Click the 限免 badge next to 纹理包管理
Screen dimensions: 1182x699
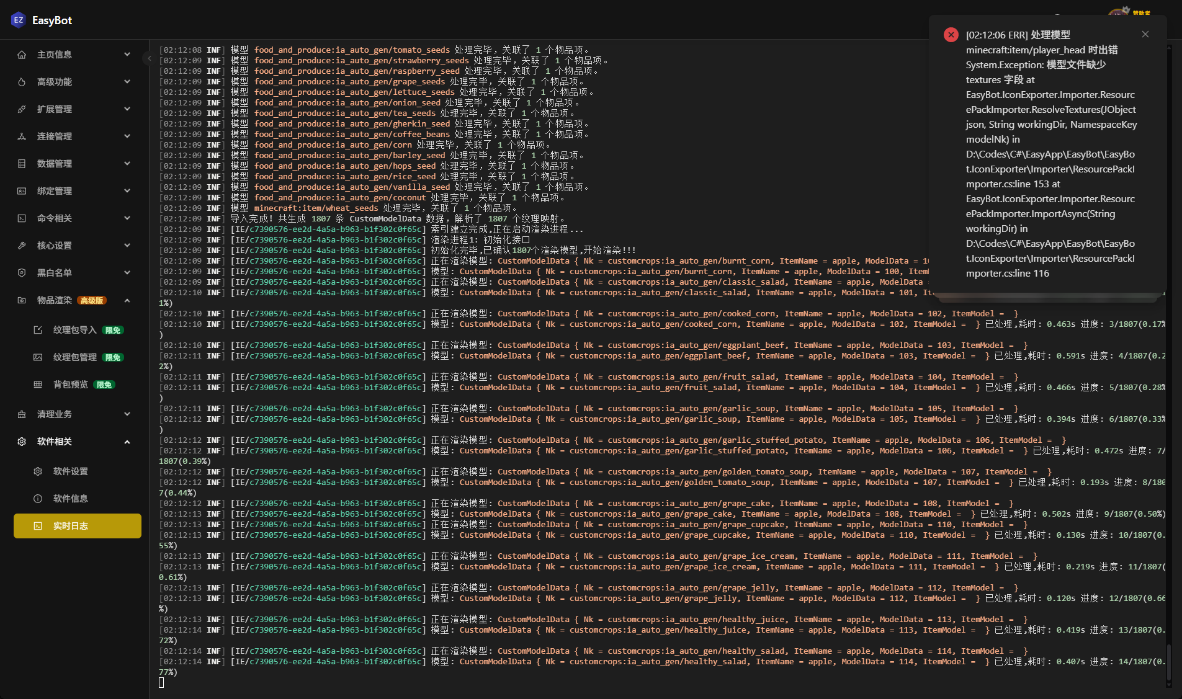pos(113,358)
